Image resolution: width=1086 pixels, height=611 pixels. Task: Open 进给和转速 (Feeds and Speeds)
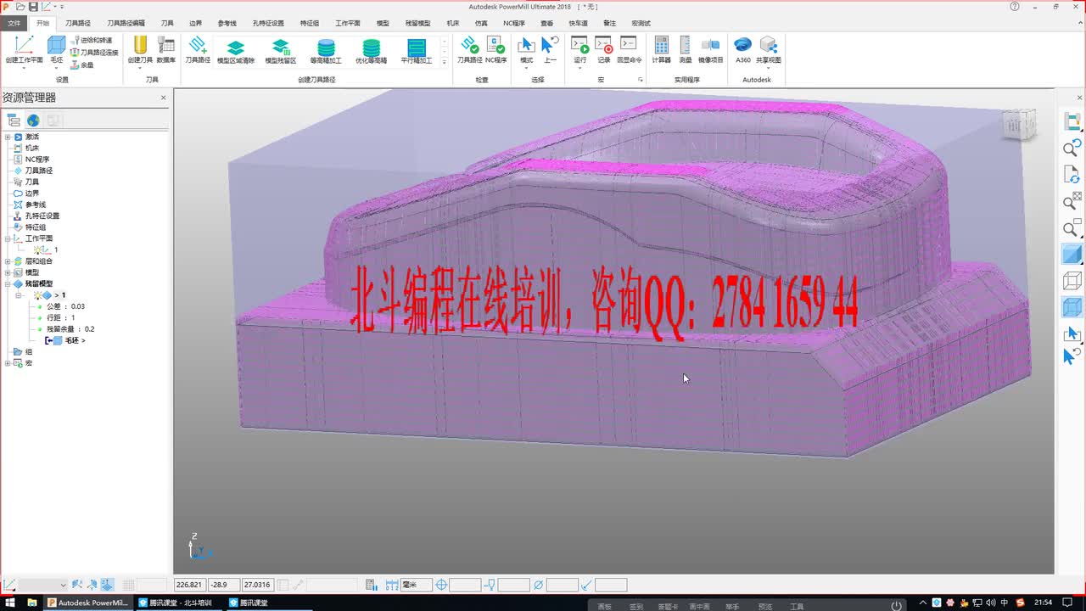pyautogui.click(x=92, y=40)
